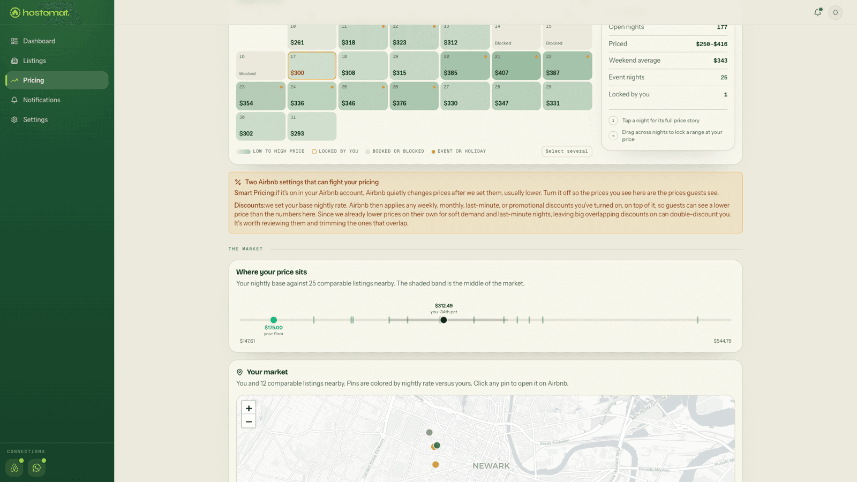Click the Pricing trend icon
The height and width of the screenshot is (482, 857).
click(14, 80)
